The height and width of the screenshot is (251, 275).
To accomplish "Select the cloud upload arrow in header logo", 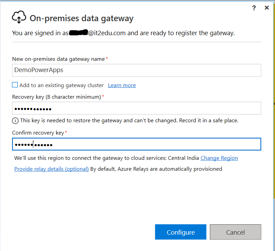I will pyautogui.click(x=19, y=16).
